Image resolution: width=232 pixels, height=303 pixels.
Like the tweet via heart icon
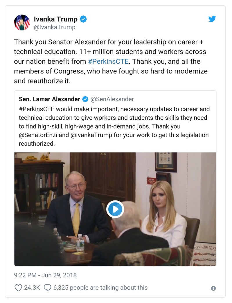point(18,288)
